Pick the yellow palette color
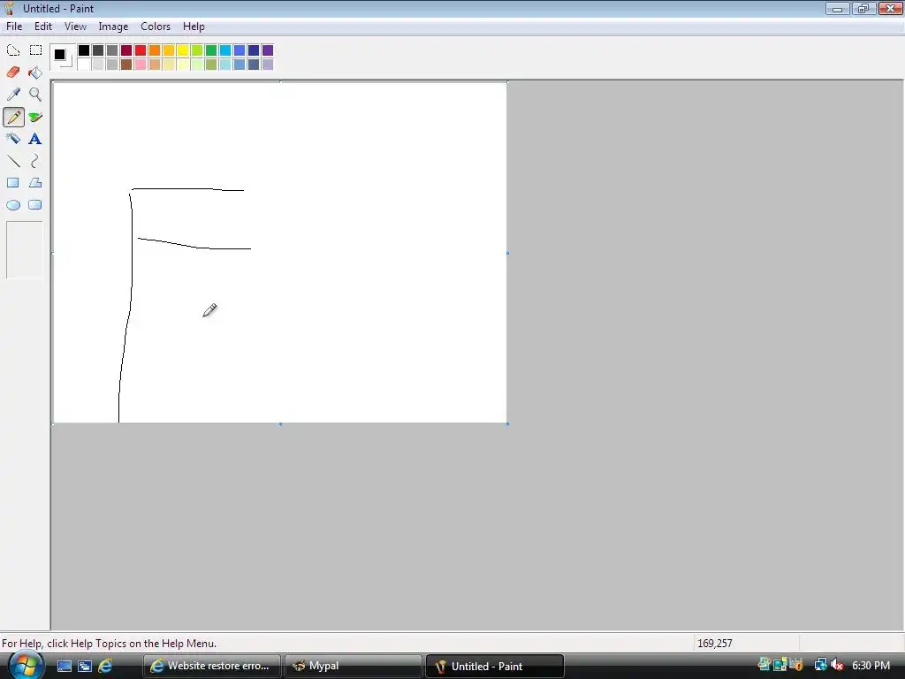905x679 pixels. pos(183,50)
